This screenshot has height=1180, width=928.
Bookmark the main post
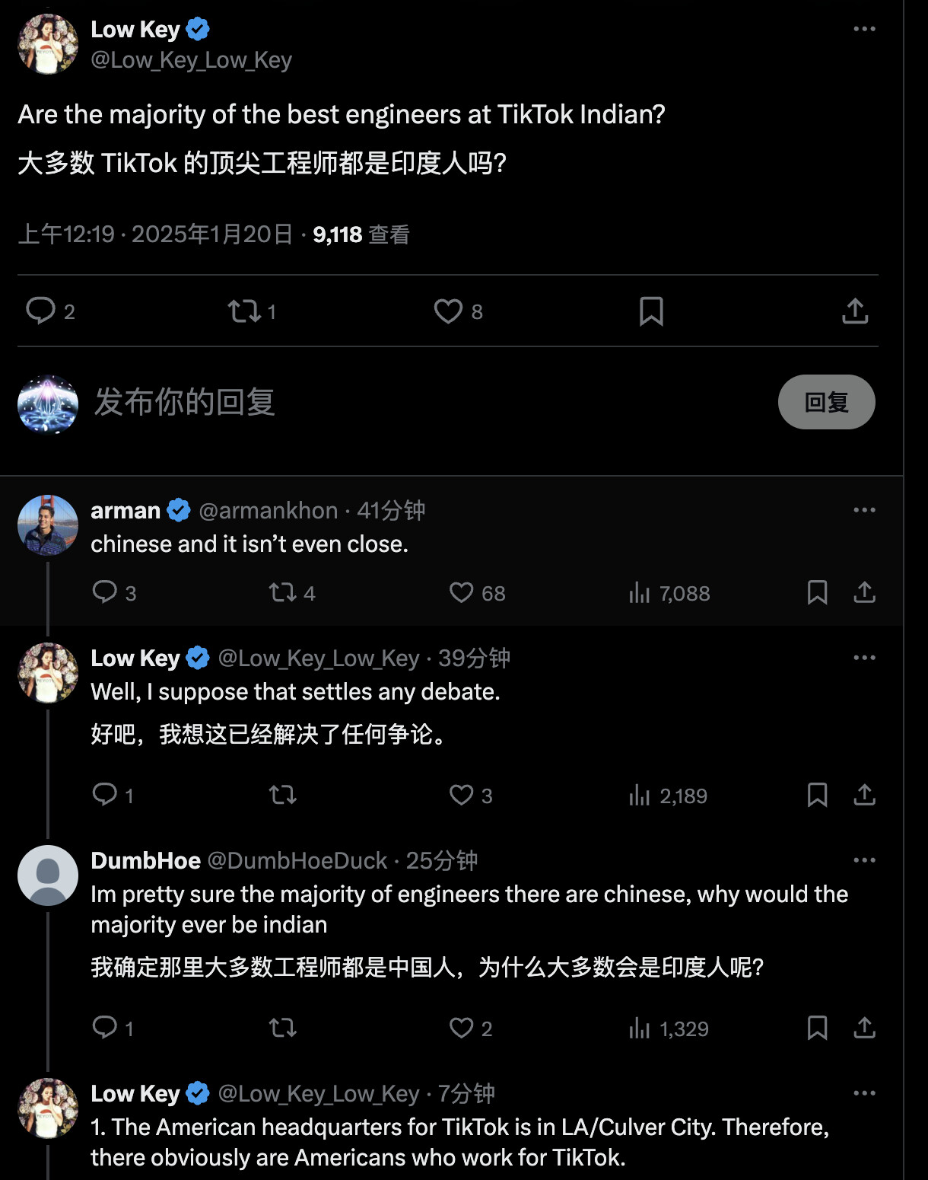pos(651,311)
